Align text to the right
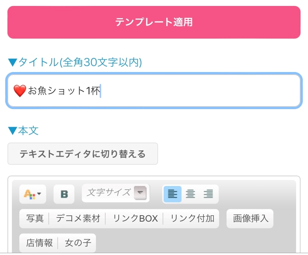Image resolution: width=308 pixels, height=255 pixels. (x=209, y=194)
